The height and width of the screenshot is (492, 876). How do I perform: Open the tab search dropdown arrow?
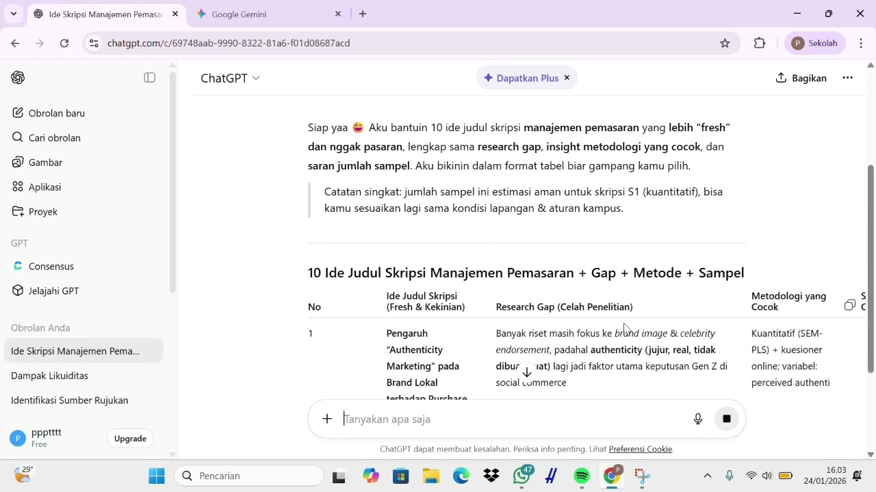tap(13, 14)
